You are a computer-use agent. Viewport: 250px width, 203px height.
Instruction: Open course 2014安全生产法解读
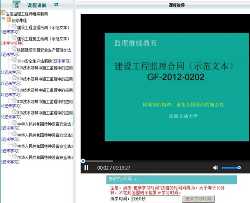[x=35, y=61]
